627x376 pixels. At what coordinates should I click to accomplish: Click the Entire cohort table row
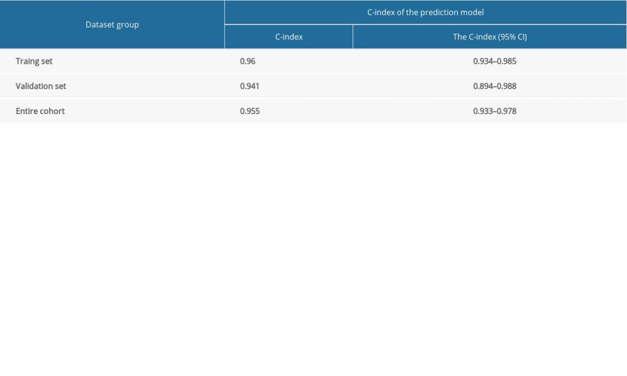313,110
